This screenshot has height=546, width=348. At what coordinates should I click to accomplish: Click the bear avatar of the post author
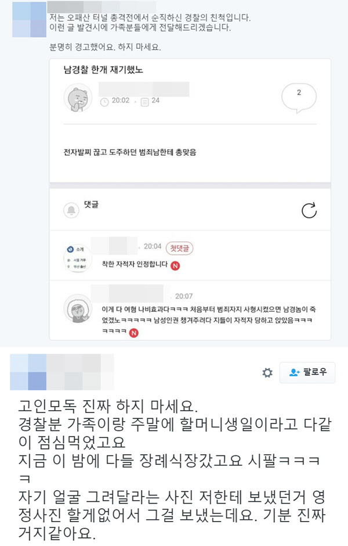click(x=78, y=98)
